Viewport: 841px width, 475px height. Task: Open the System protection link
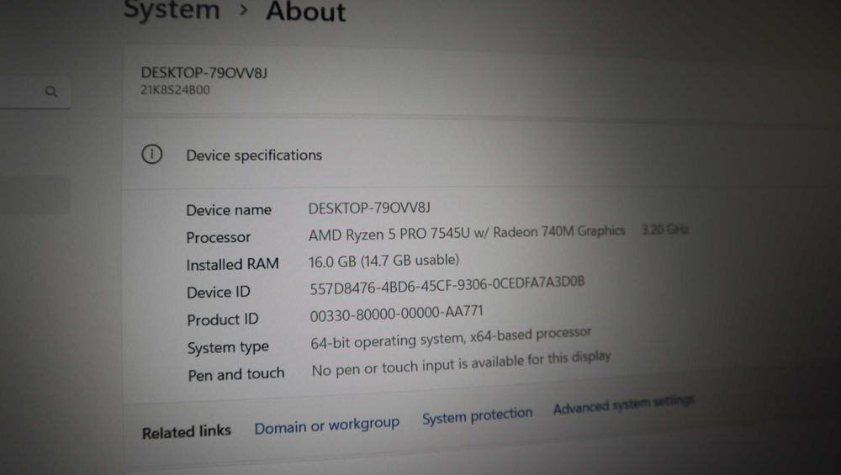478,415
